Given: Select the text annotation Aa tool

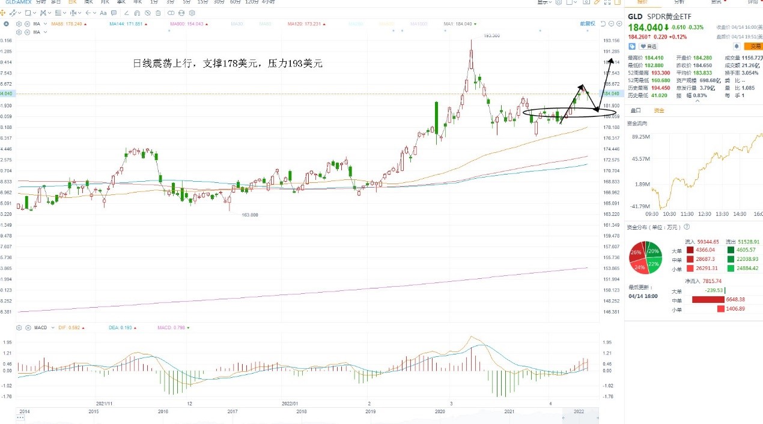Looking at the screenshot, I should (x=103, y=13).
